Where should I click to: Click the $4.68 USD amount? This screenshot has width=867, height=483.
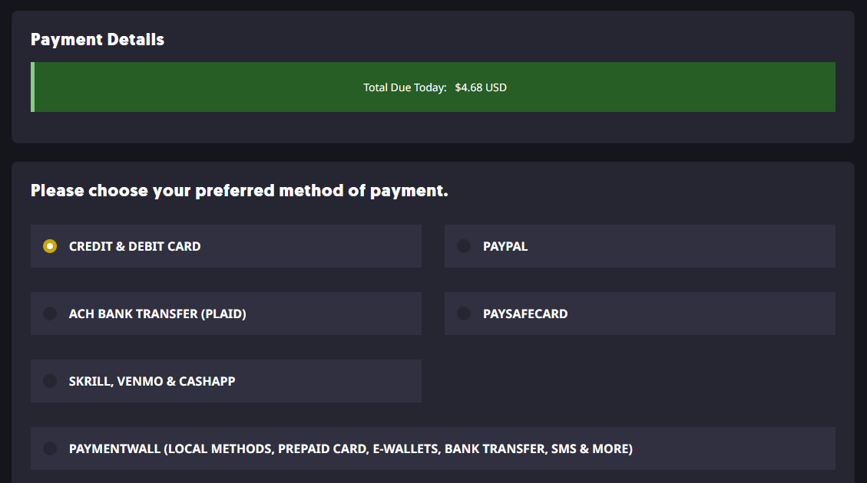[481, 87]
